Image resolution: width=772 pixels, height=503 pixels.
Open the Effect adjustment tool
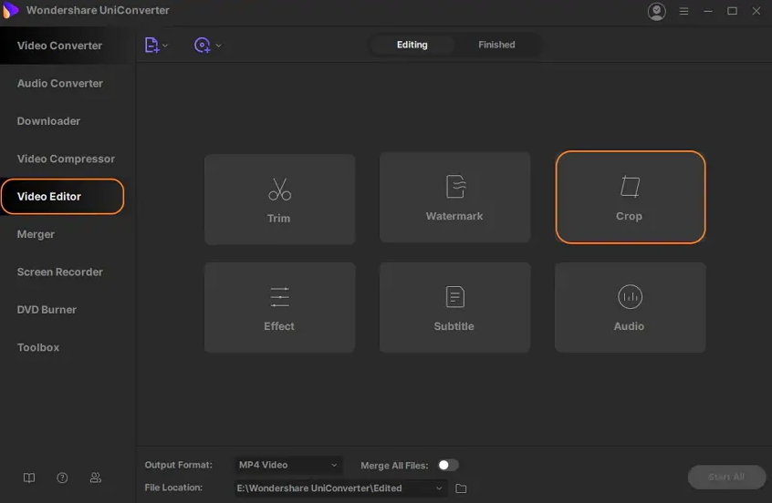pos(279,307)
